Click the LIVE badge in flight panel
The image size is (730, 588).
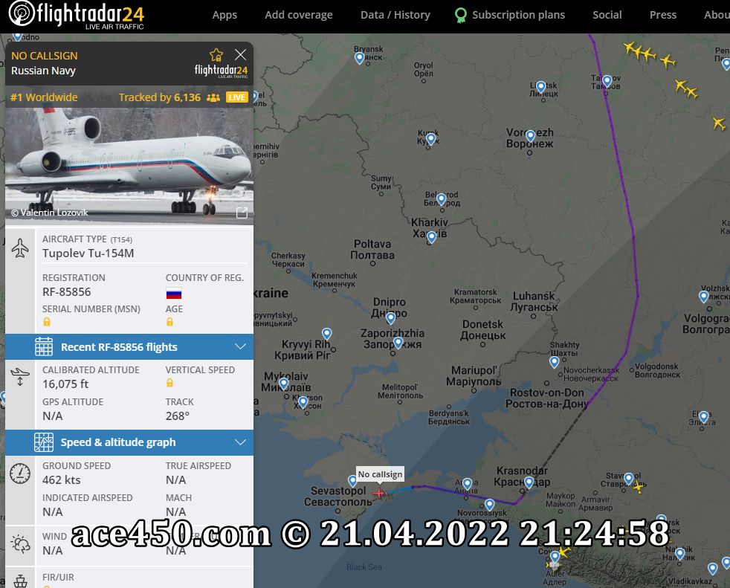point(236,97)
